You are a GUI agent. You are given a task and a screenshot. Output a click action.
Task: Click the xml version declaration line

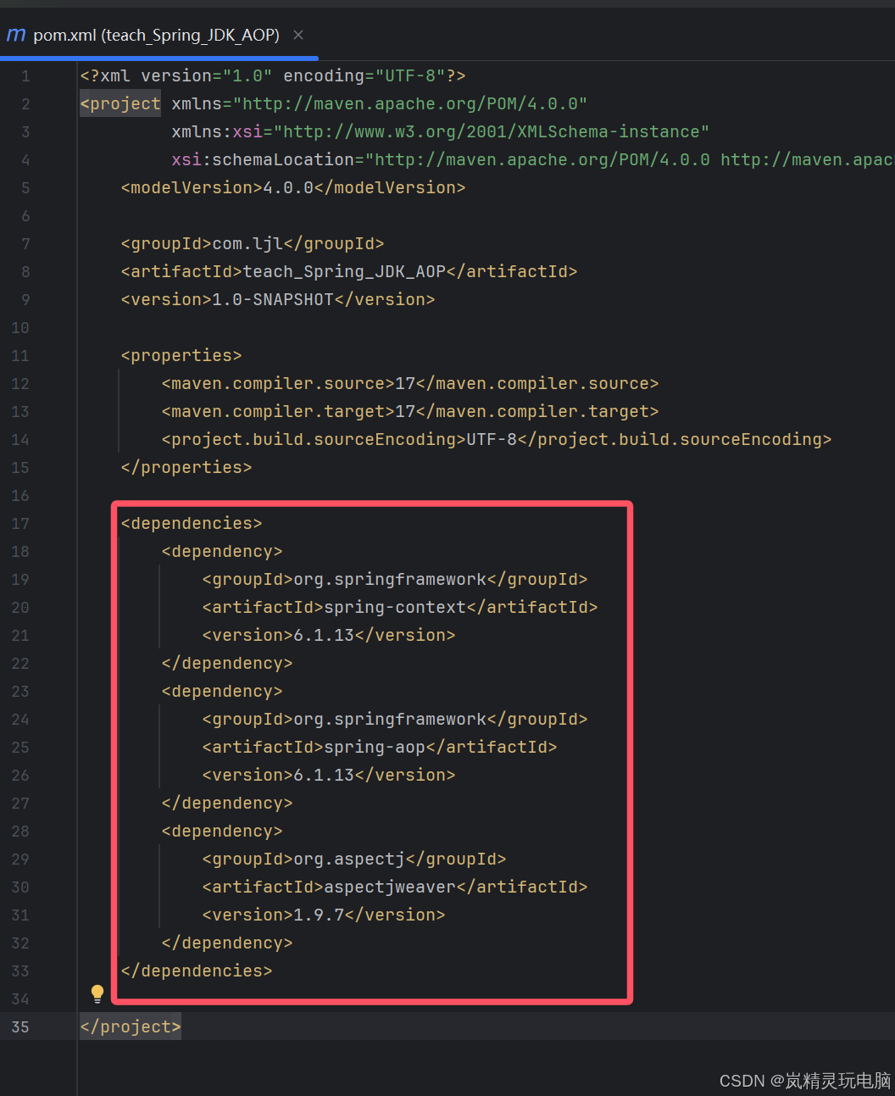(273, 75)
